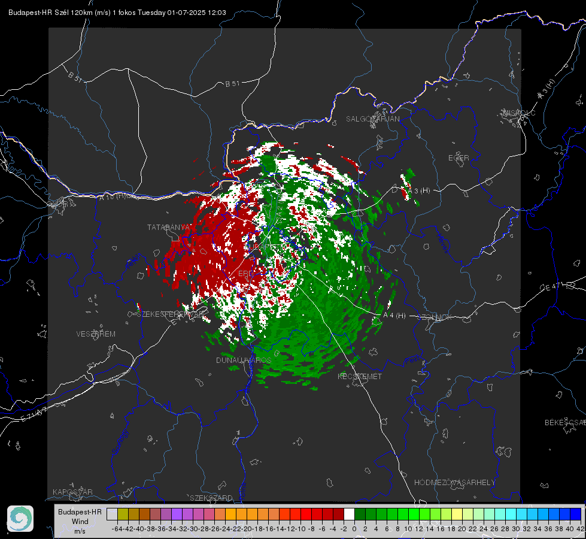Pick the yellow 18 to 20 swatch
The width and height of the screenshot is (586, 539).
pyautogui.click(x=457, y=514)
